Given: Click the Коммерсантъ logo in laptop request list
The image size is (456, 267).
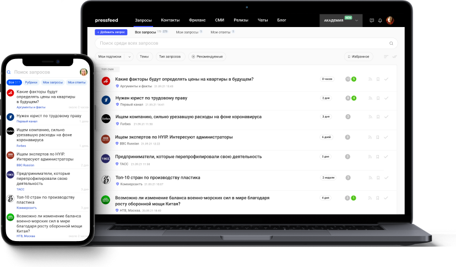Looking at the screenshot, I should point(106,179).
